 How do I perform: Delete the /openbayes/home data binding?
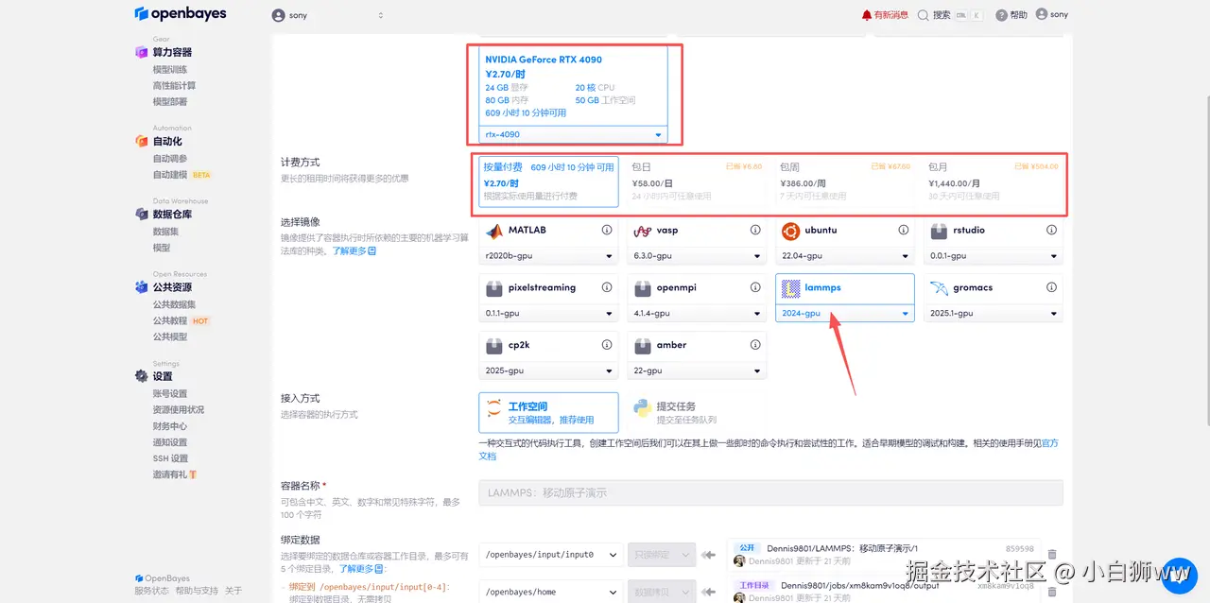[1052, 592]
